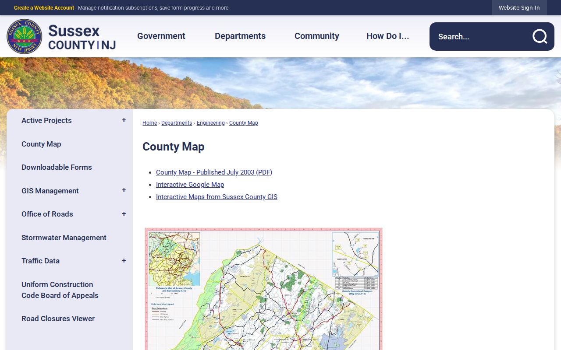
Task: Open the How Do I... menu
Action: point(388,36)
